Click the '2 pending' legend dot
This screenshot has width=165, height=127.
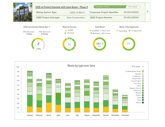[117, 31]
